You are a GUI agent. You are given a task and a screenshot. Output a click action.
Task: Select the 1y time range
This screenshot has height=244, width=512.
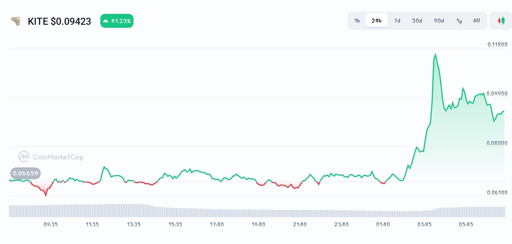(459, 21)
